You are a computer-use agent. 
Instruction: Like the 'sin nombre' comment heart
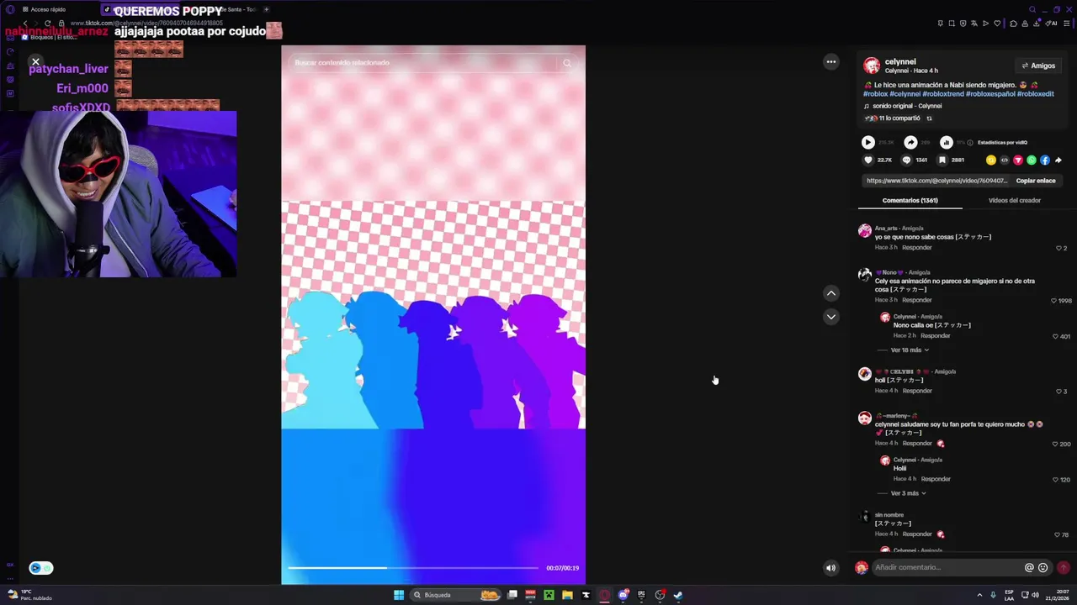click(1057, 534)
